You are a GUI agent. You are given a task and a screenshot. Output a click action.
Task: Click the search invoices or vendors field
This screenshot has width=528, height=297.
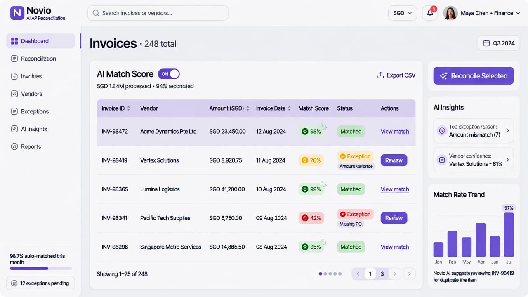click(x=158, y=13)
